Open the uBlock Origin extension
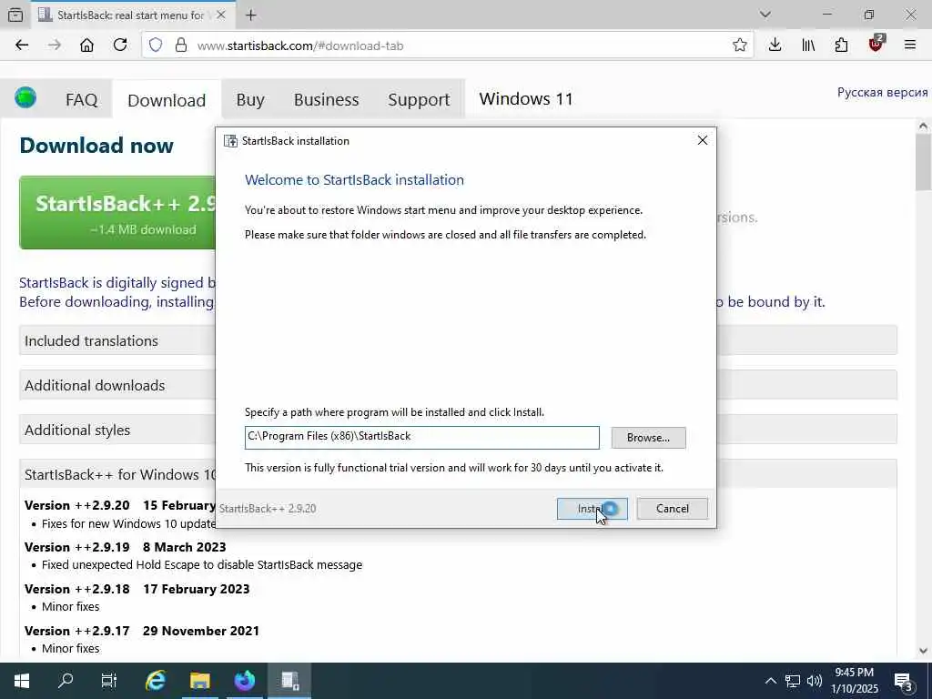The width and height of the screenshot is (932, 699). coord(876,44)
